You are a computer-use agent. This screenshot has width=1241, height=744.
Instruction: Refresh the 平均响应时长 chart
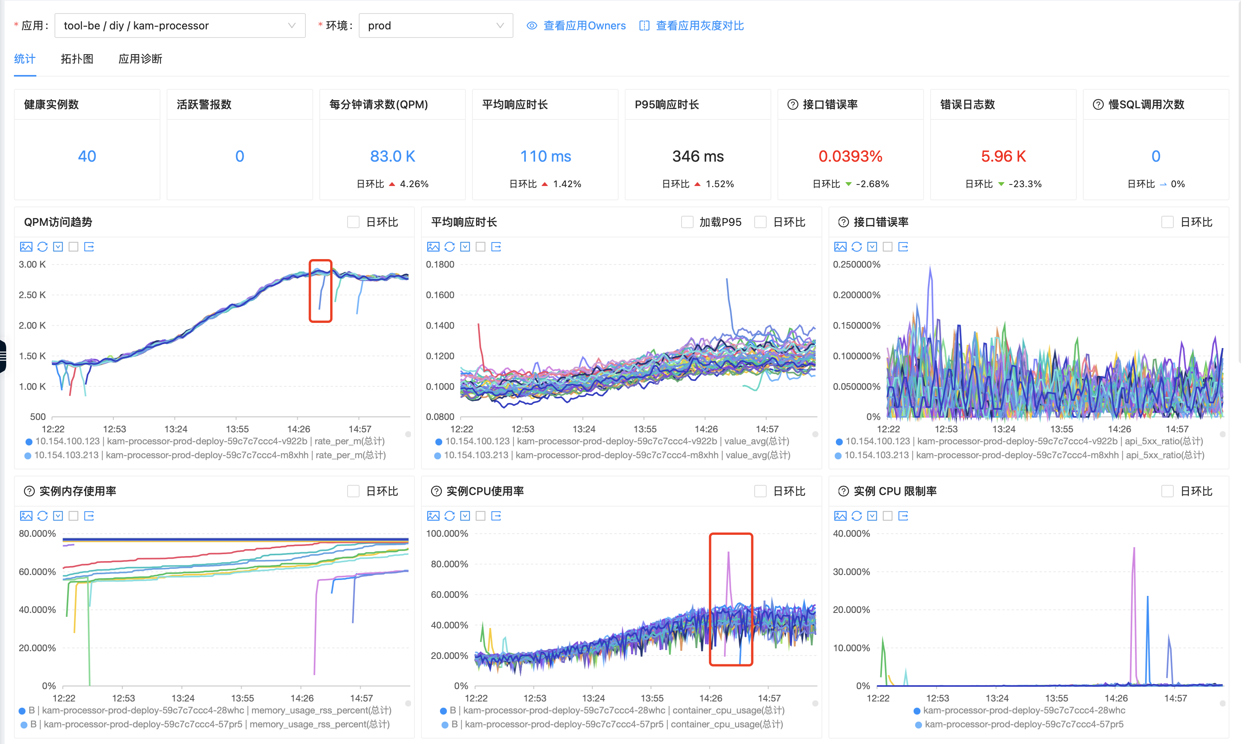tap(450, 247)
